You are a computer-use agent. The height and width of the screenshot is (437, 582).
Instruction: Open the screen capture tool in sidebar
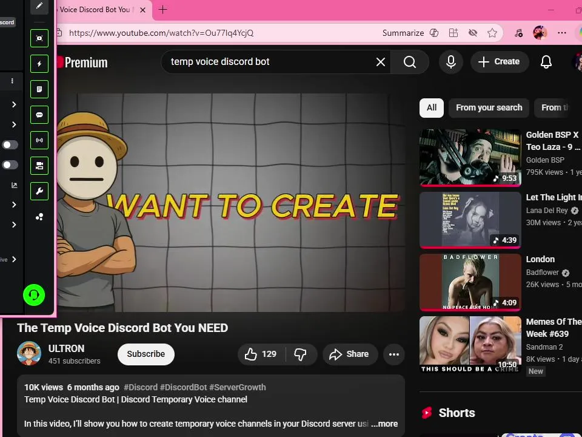tap(39, 38)
